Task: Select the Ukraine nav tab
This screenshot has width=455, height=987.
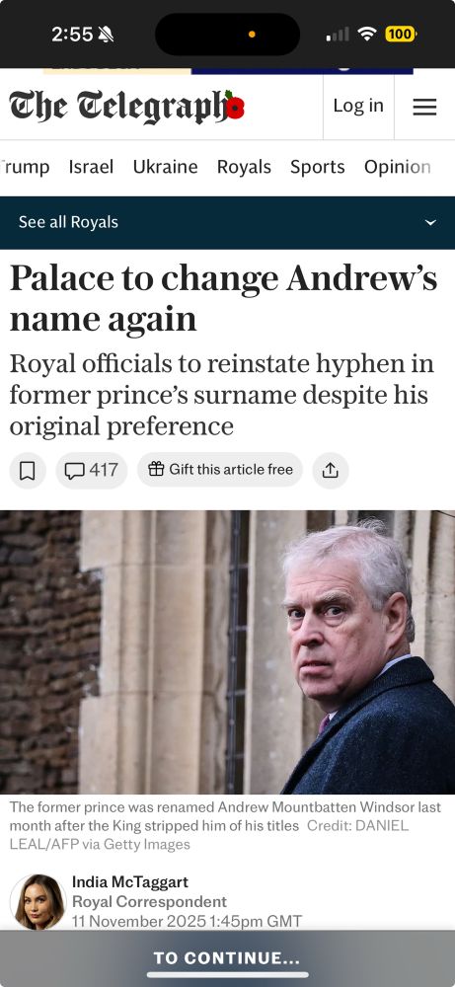Action: coord(166,167)
